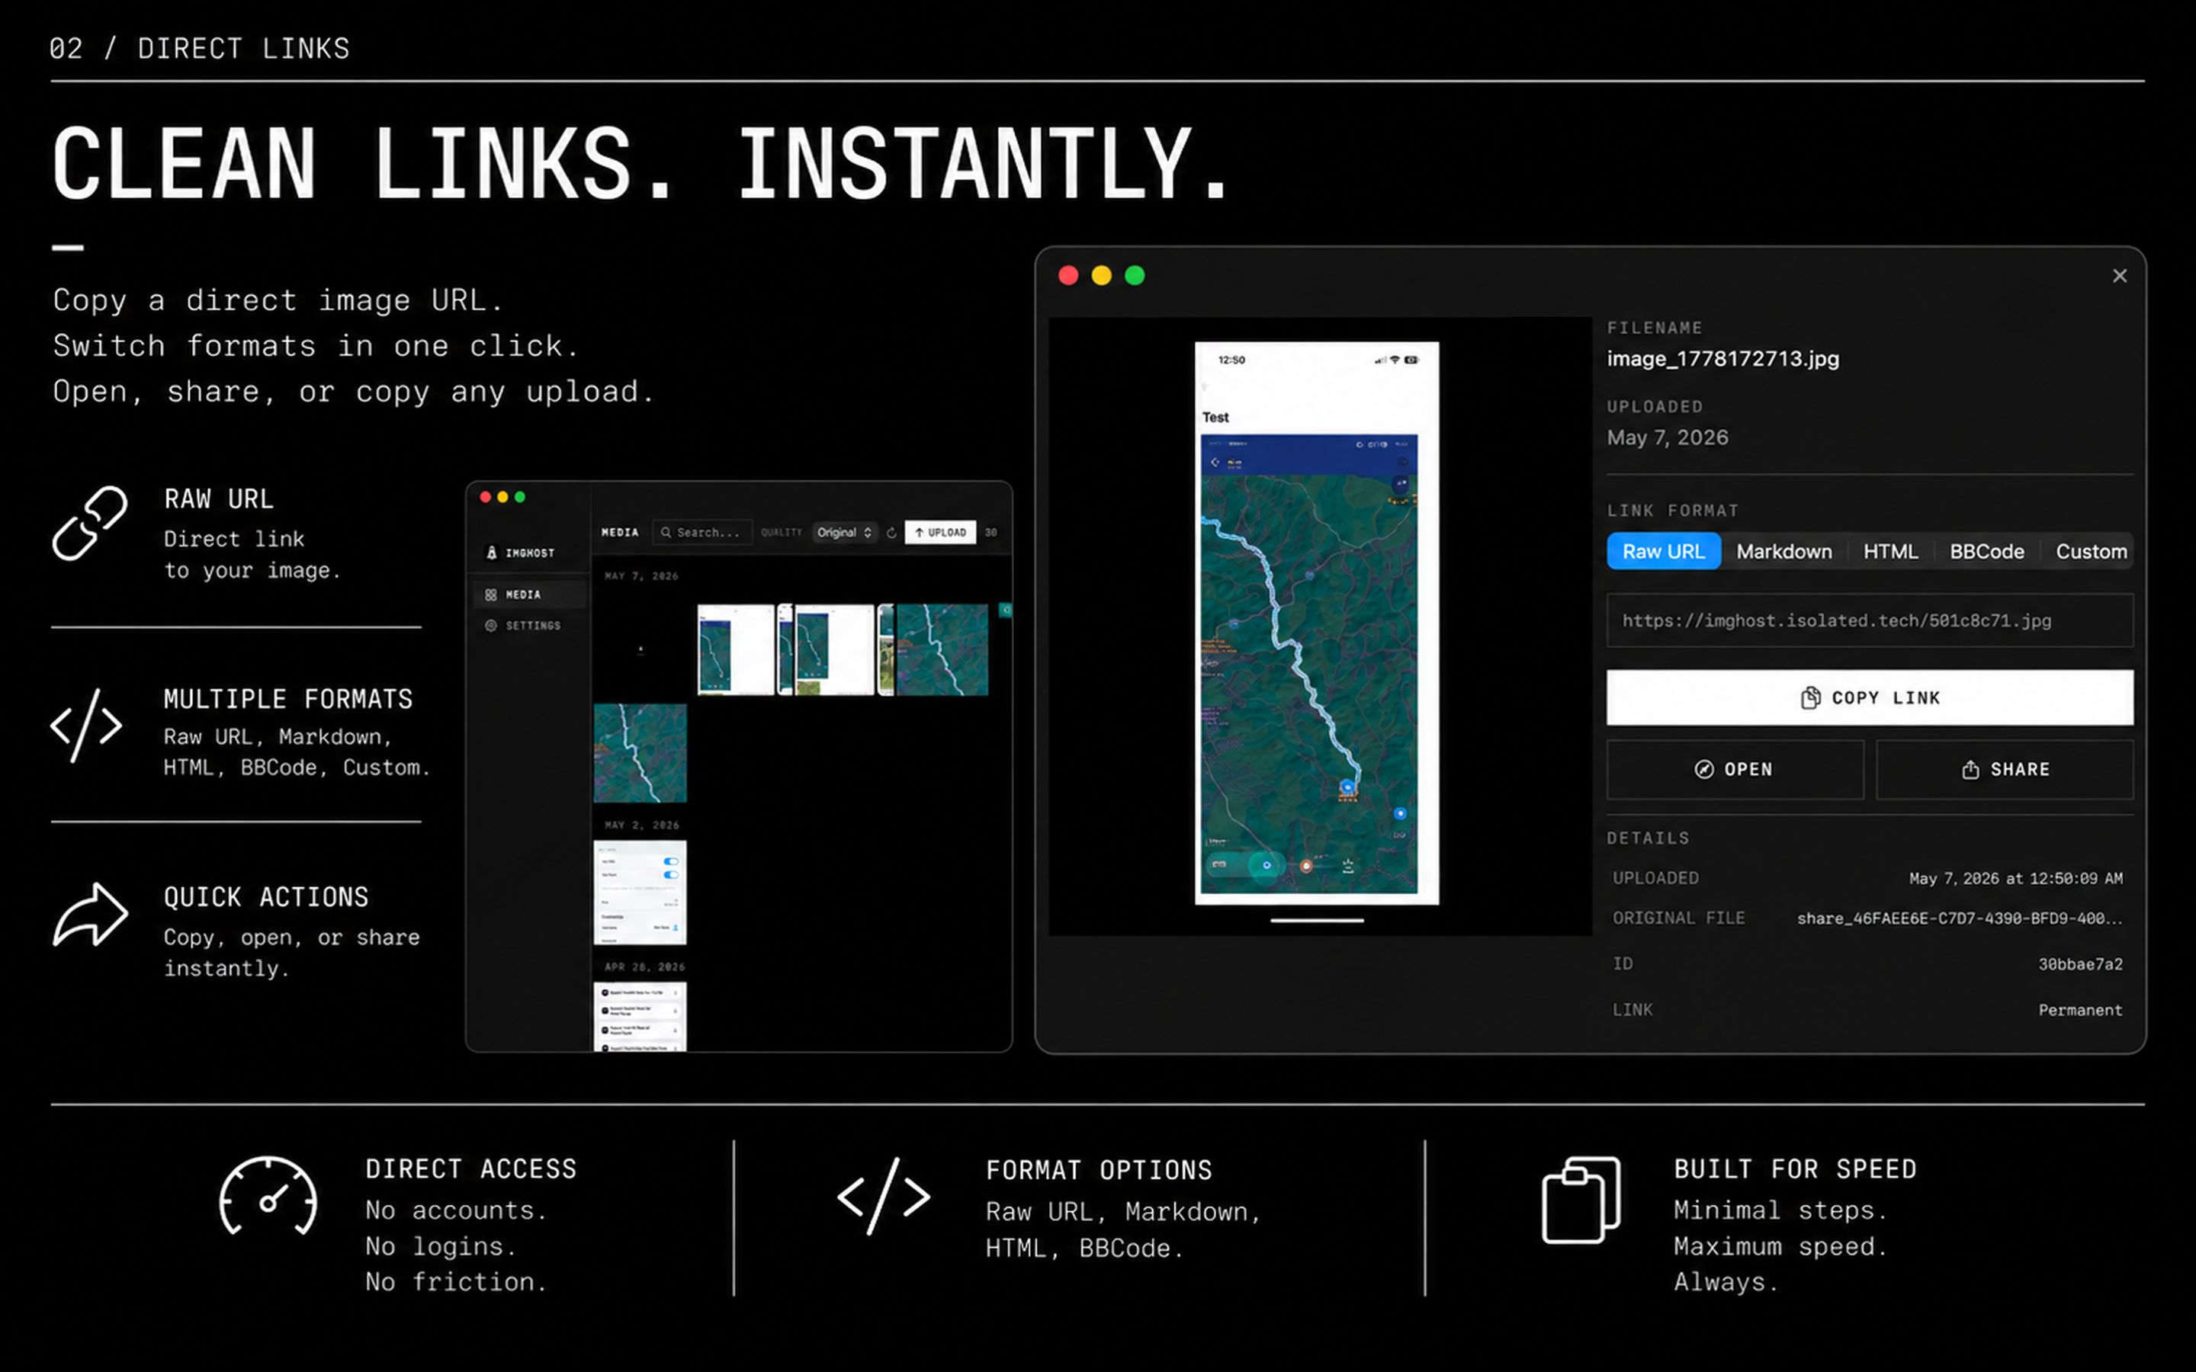Open the Media section in the sidebar
This screenshot has width=2196, height=1372.
529,595
